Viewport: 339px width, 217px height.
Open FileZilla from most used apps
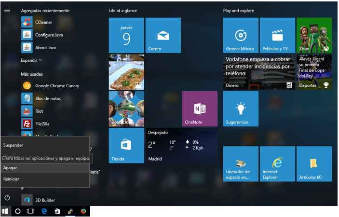pos(27,124)
